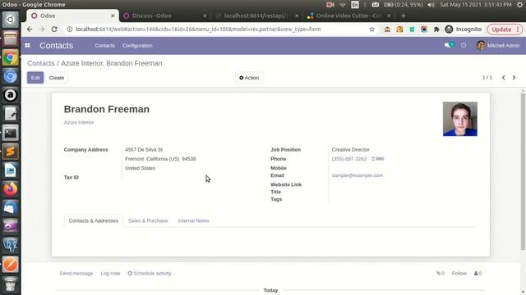Click the '1 / 1' pager counter

pos(487,78)
